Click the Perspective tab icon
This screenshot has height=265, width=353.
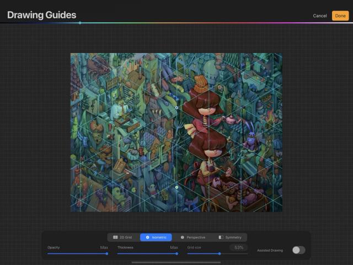[183, 237]
